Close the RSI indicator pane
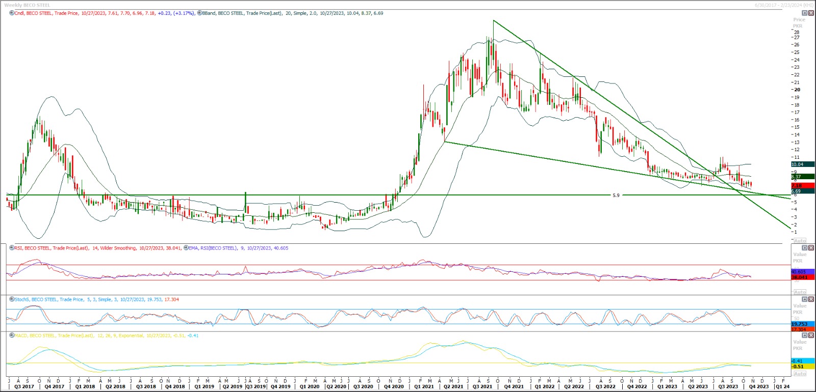Image resolution: width=816 pixels, height=392 pixels. click(x=811, y=248)
